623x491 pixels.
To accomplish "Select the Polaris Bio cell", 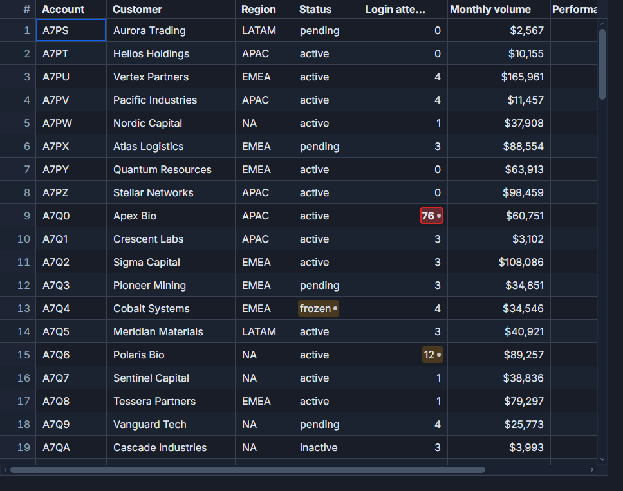I will [x=171, y=355].
